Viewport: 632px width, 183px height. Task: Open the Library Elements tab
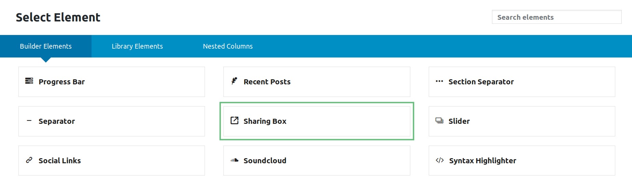(137, 46)
